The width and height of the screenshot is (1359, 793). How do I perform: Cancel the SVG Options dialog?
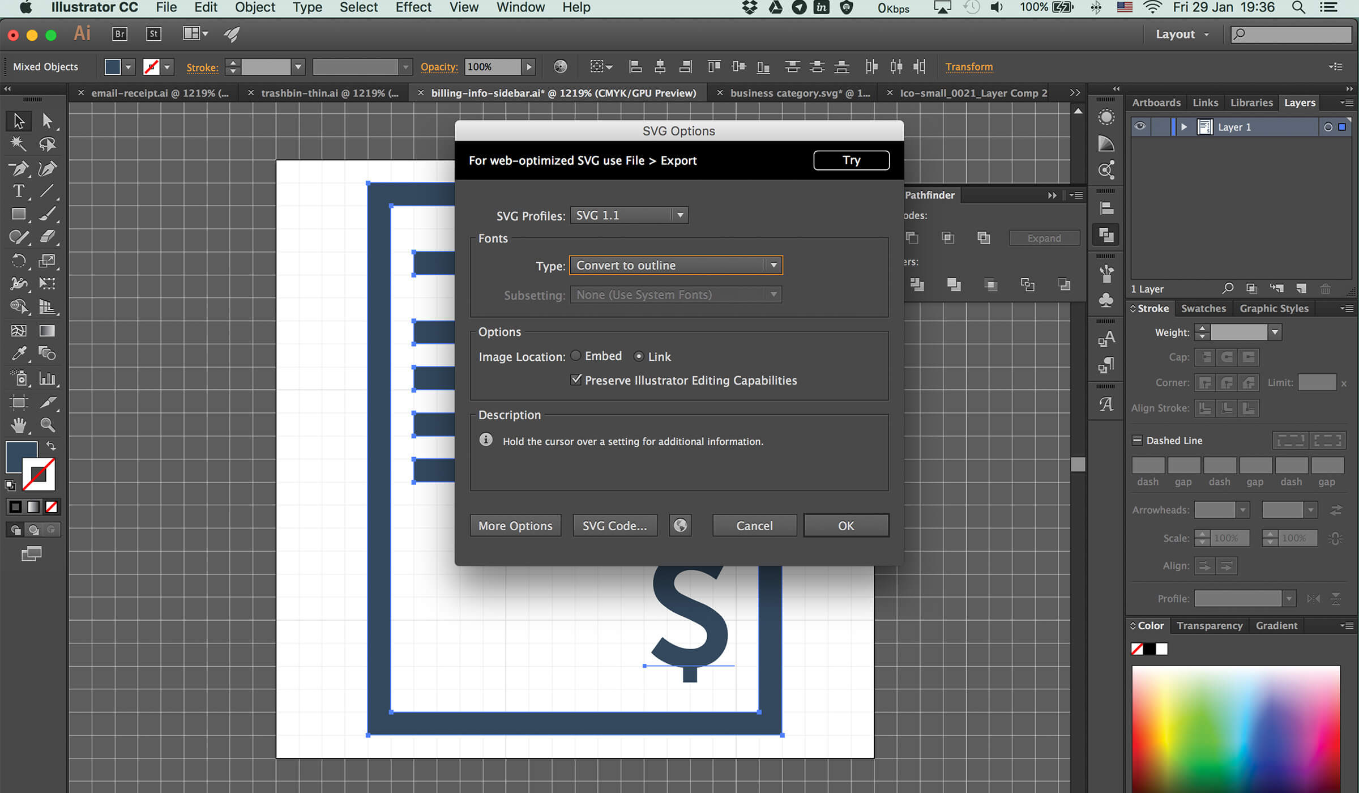point(754,526)
